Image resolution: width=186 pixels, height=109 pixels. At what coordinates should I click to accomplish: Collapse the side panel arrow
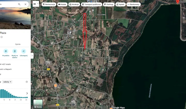coord(32,56)
